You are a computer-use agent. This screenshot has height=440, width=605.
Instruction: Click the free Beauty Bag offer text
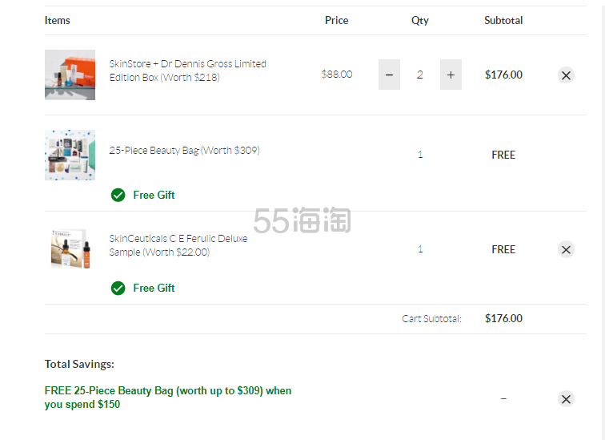168,398
